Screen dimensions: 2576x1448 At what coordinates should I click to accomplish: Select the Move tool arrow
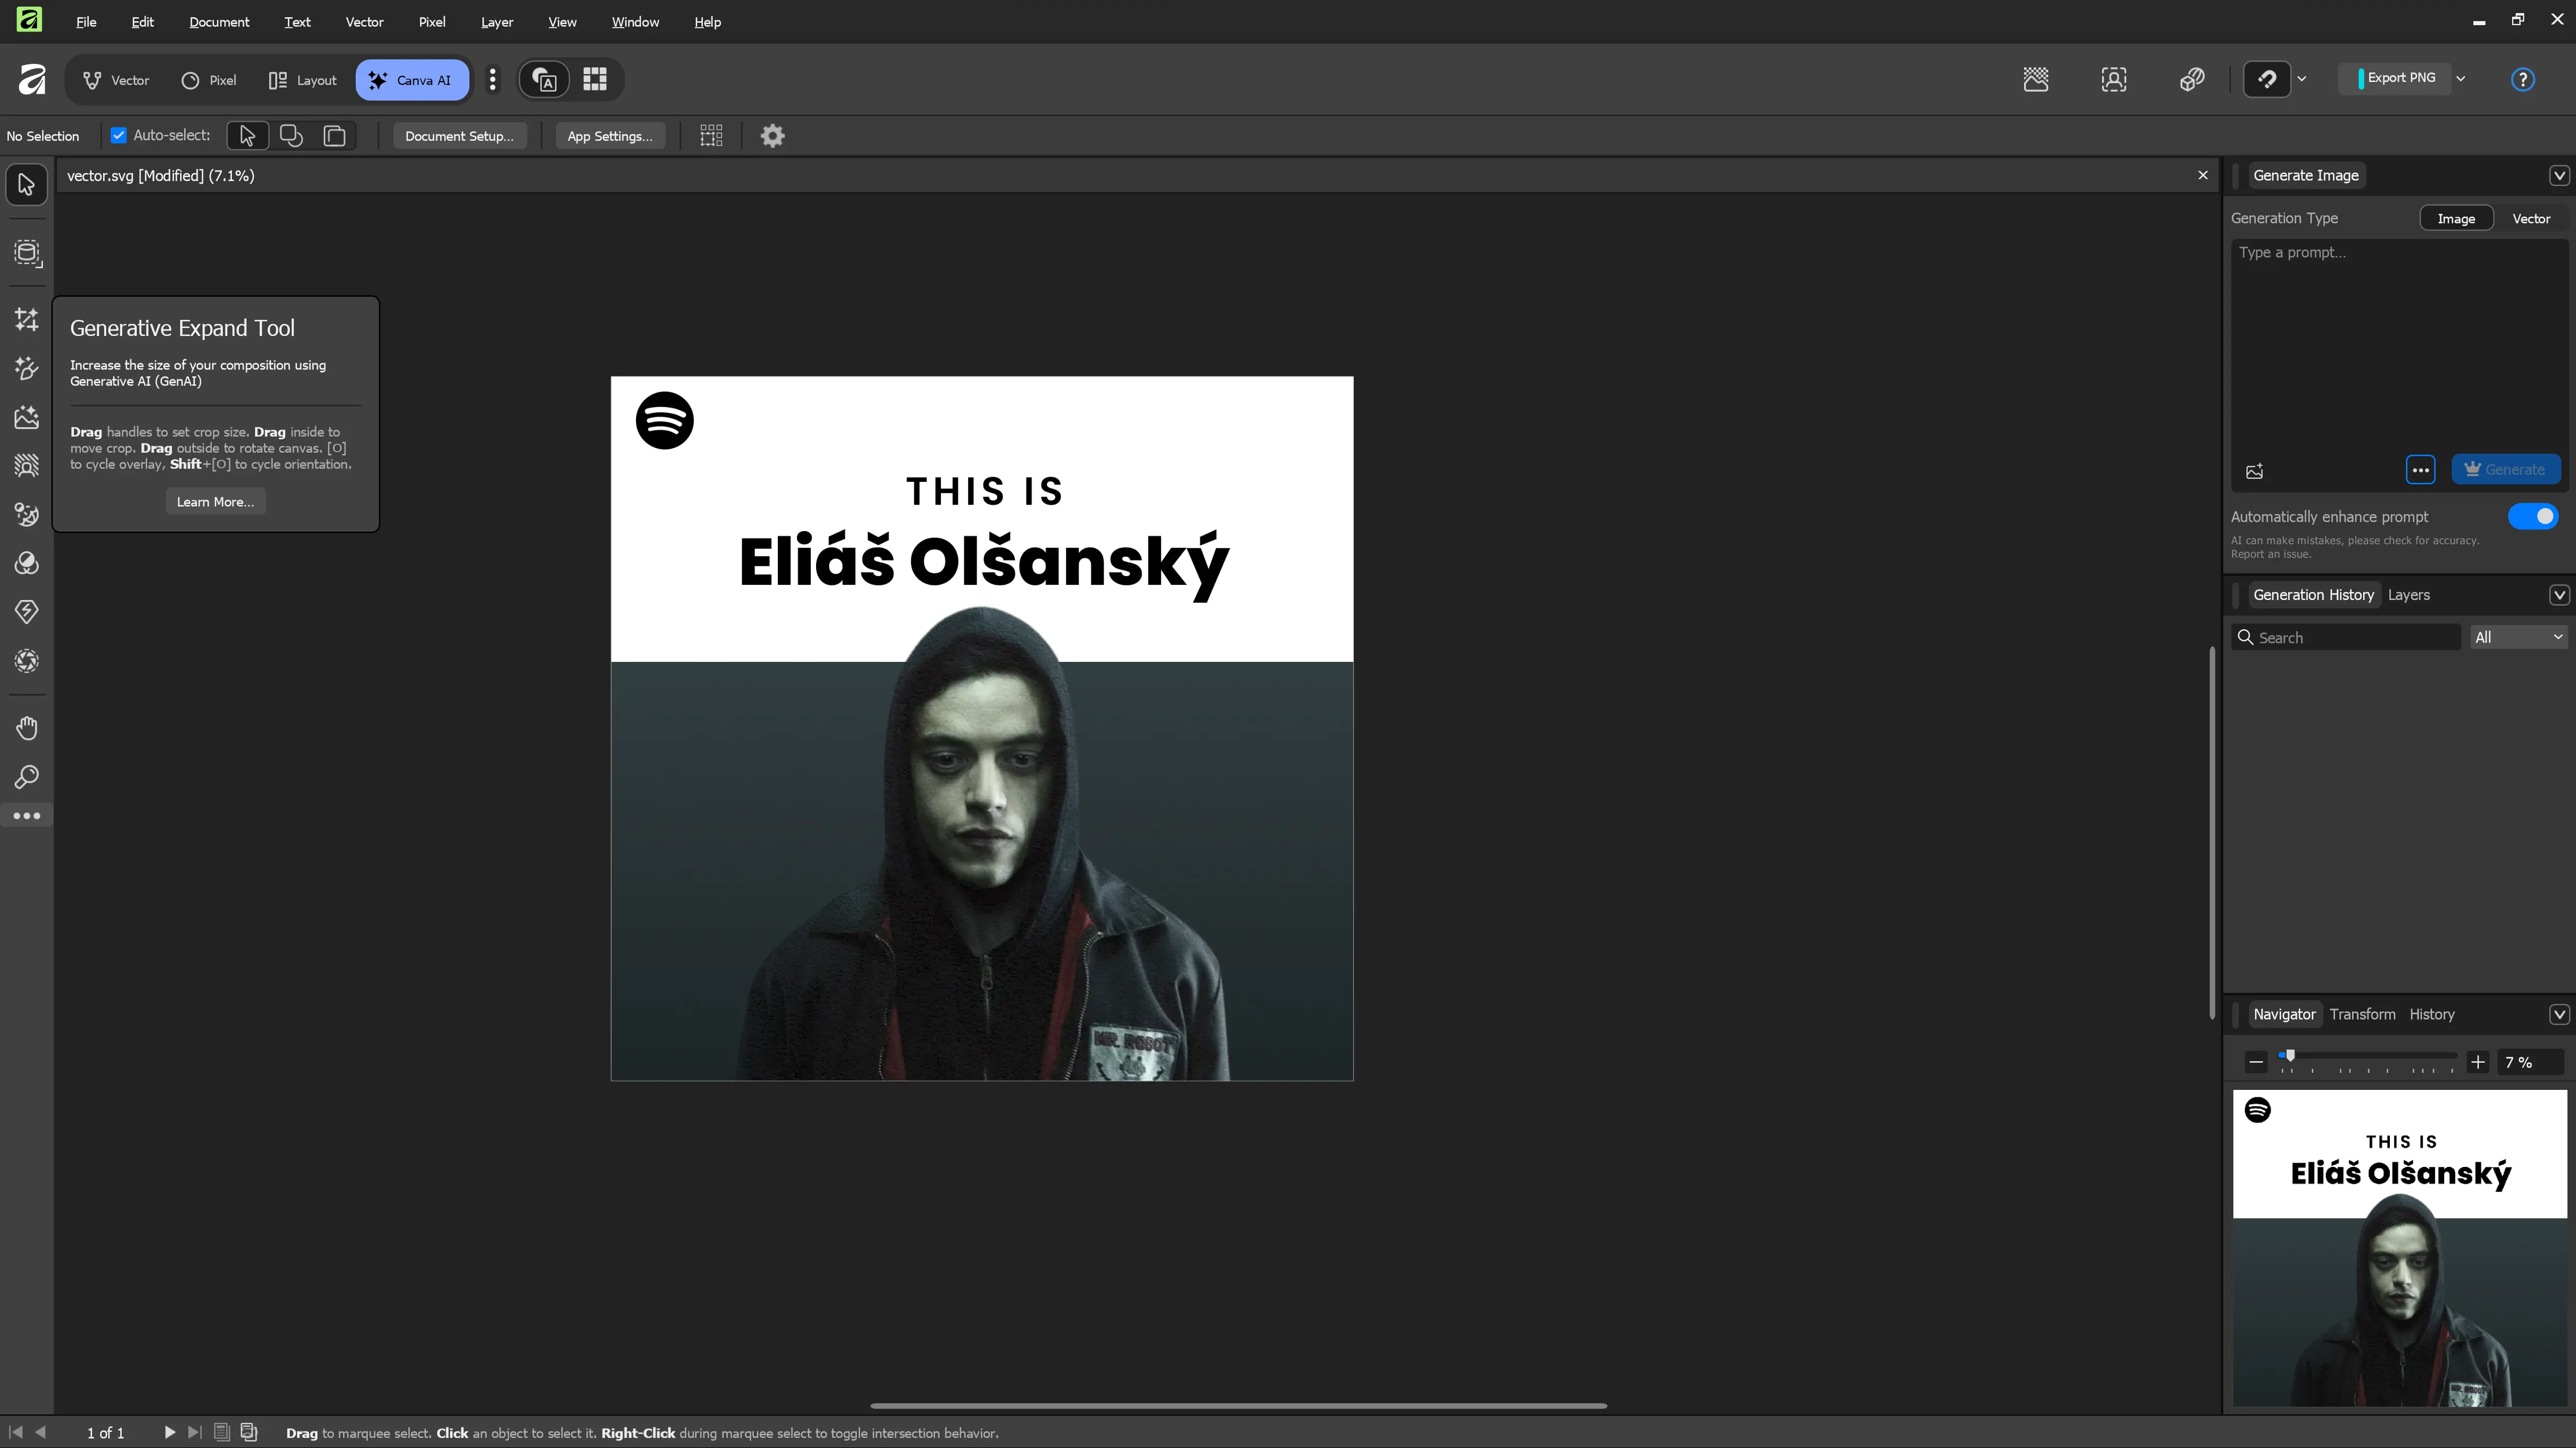click(x=27, y=185)
